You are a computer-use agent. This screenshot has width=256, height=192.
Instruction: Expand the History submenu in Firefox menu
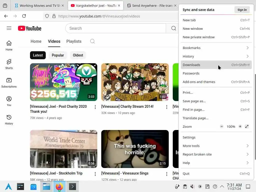[x=216, y=56]
